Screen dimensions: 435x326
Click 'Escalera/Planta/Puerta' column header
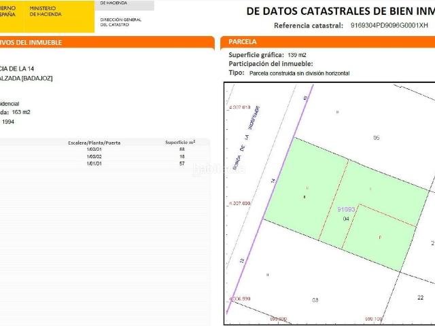coord(94,143)
